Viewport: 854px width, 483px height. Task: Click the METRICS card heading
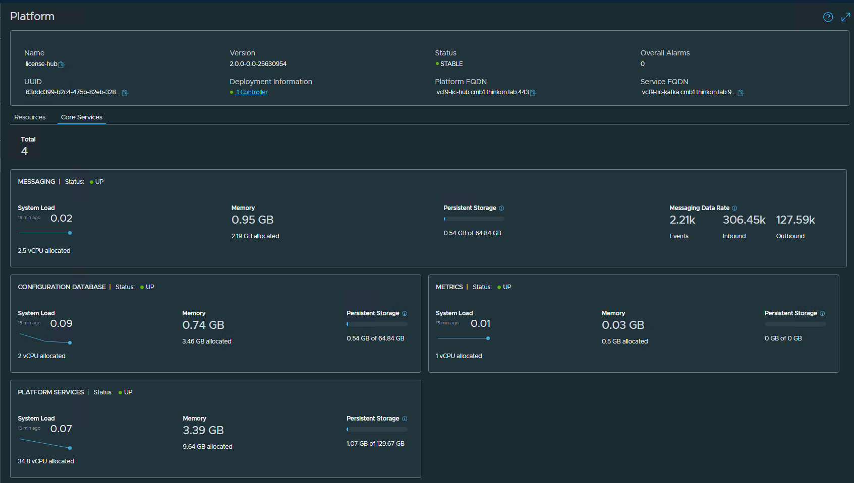point(449,287)
